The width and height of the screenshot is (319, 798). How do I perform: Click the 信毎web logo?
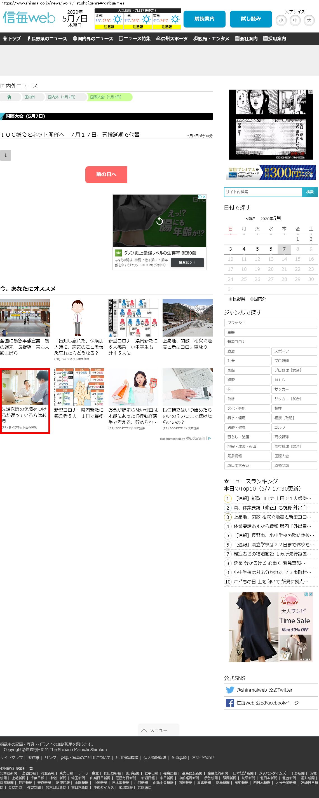tap(29, 18)
